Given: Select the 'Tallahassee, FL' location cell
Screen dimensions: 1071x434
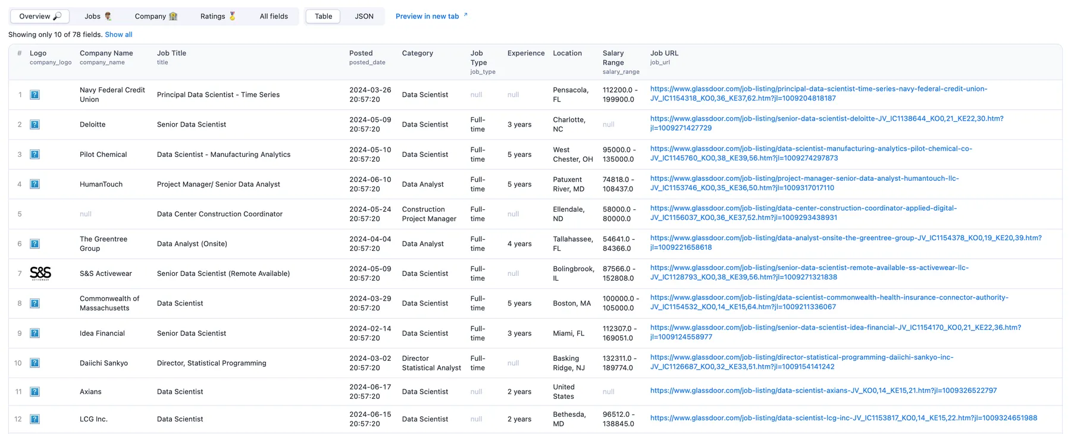Looking at the screenshot, I should coord(573,244).
